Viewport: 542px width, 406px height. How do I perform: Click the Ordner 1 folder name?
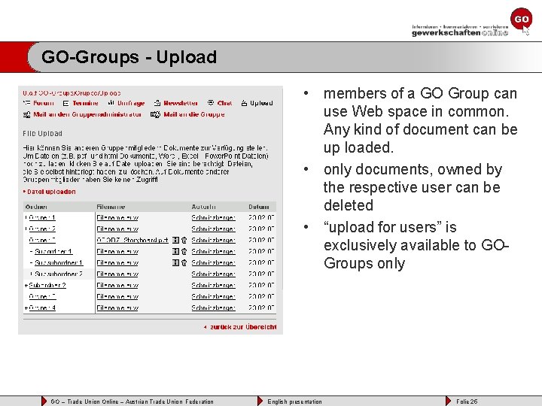(42, 218)
